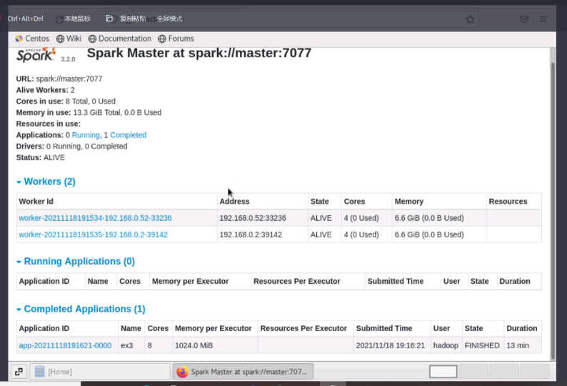This screenshot has height=386, width=567.
Task: Click the 2021/11/18 19:16:21 submitted time cell
Action: coord(391,345)
